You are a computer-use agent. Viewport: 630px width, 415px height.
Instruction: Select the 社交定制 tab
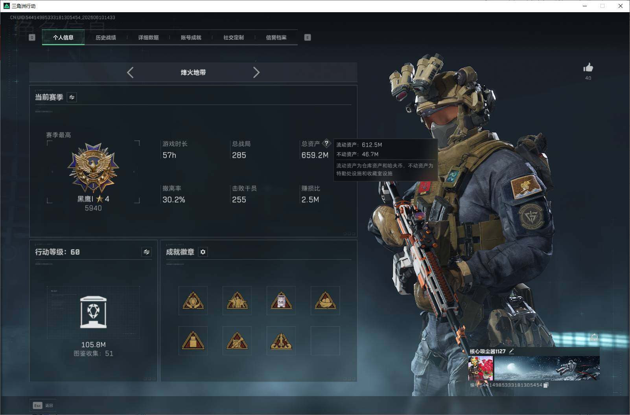click(x=234, y=38)
